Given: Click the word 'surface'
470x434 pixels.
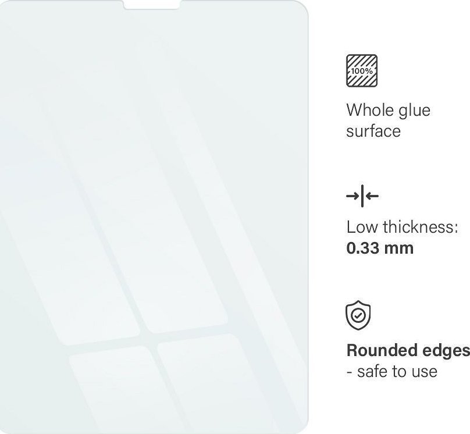Looking at the screenshot, I should pos(373,131).
